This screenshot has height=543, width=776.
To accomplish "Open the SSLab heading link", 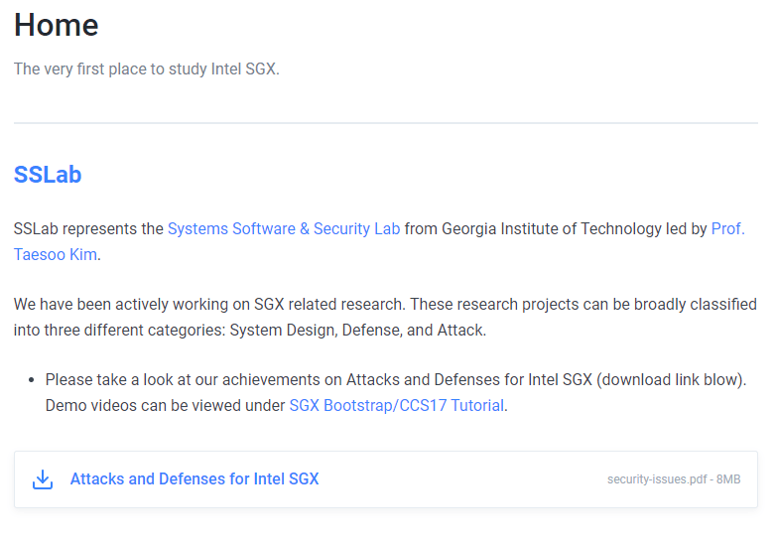I will pos(48,175).
